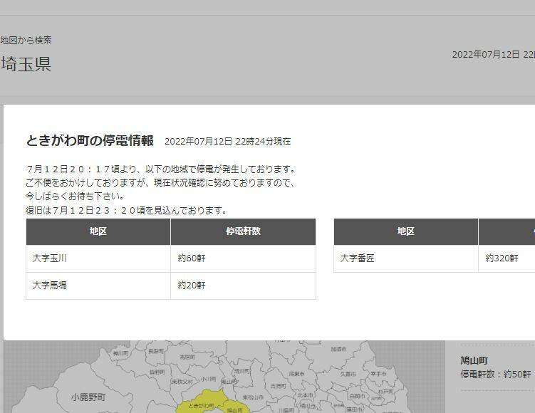The width and height of the screenshot is (535, 413).
Task: Choose 東松山市 on the map
Action: click(251, 397)
